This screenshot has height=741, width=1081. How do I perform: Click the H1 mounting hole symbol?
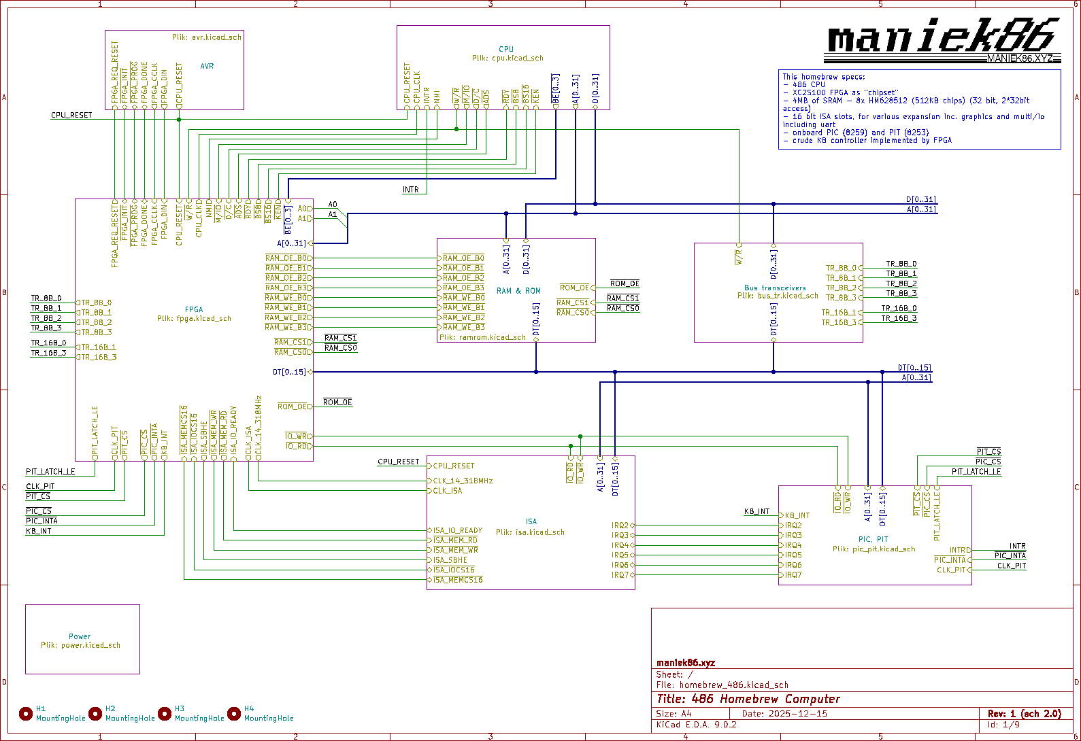point(26,713)
